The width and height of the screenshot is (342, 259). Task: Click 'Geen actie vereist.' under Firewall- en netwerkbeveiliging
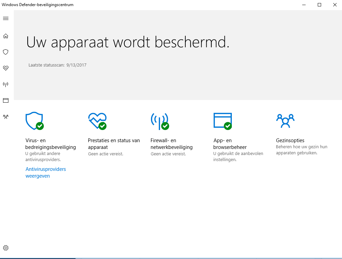pos(168,154)
